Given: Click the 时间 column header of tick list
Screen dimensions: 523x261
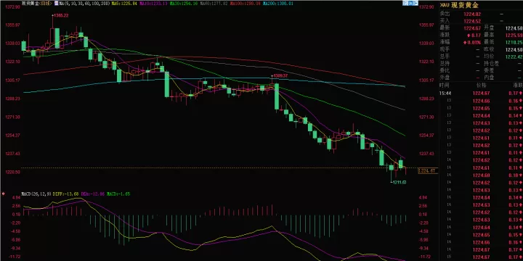Looking at the screenshot, I should pyautogui.click(x=444, y=86).
